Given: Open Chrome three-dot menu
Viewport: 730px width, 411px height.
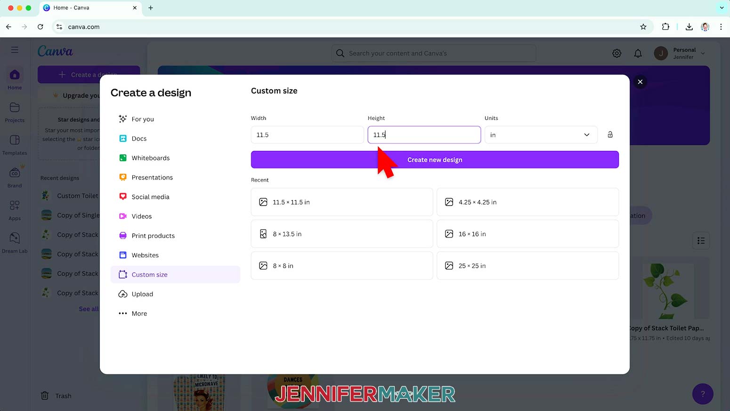Looking at the screenshot, I should click(x=721, y=27).
